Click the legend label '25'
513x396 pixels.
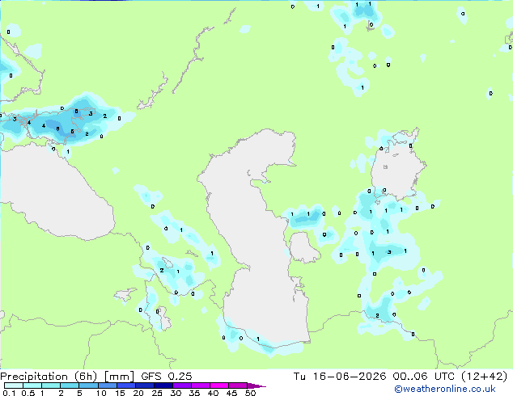click(157, 393)
